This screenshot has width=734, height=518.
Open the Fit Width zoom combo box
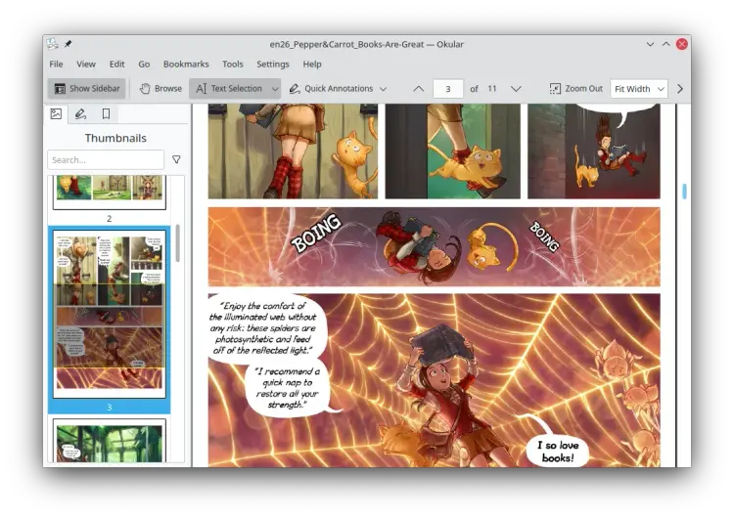(638, 89)
